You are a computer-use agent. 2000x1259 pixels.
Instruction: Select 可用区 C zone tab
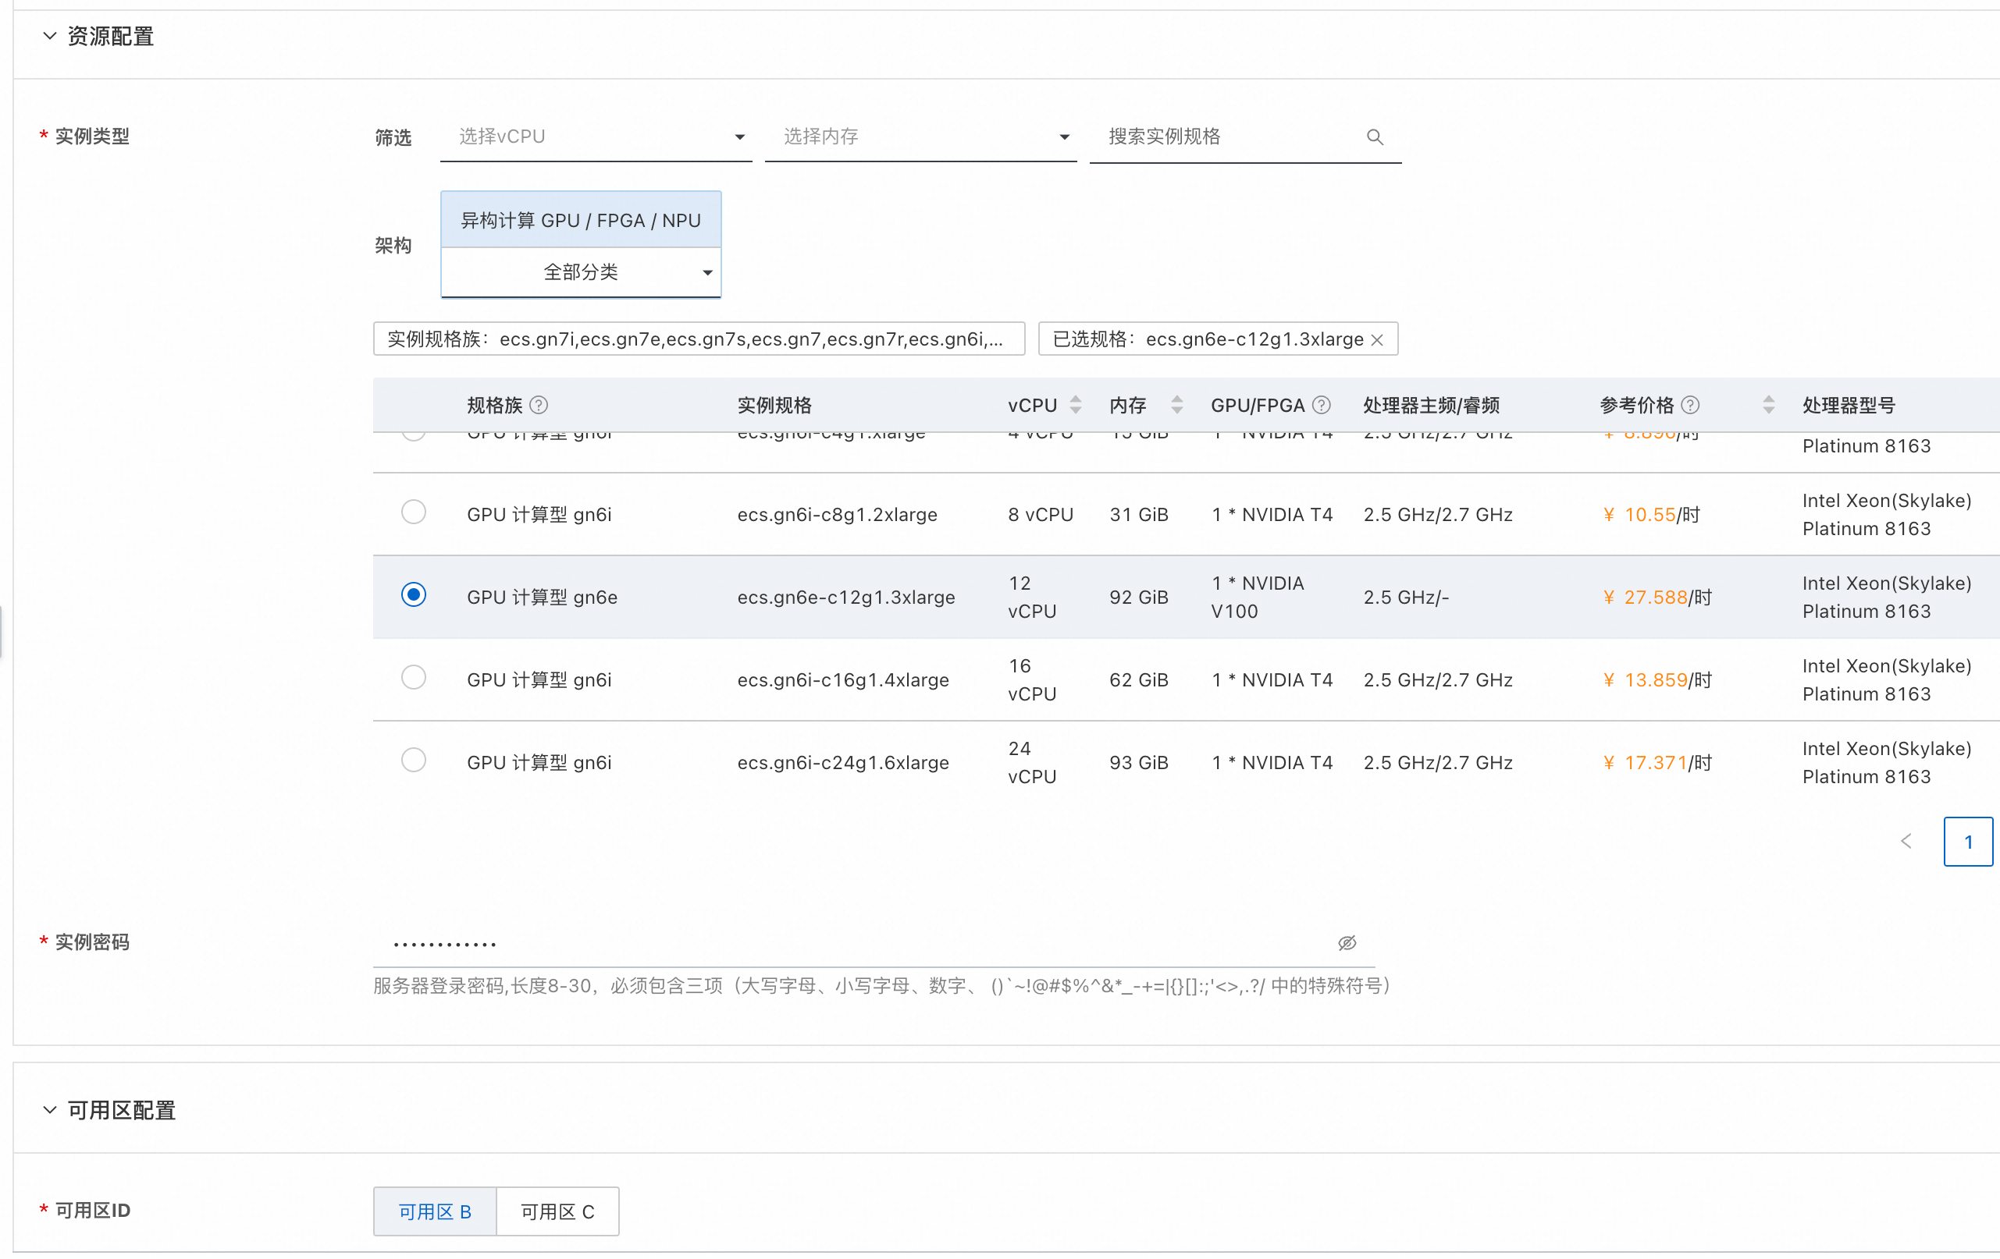pos(557,1211)
